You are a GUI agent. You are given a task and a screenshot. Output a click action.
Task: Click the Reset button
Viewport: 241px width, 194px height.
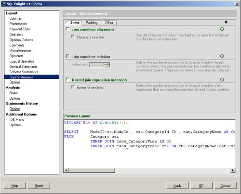(39, 186)
